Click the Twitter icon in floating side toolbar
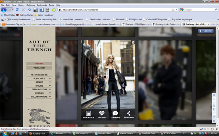The image size is (219, 136). 214,106
